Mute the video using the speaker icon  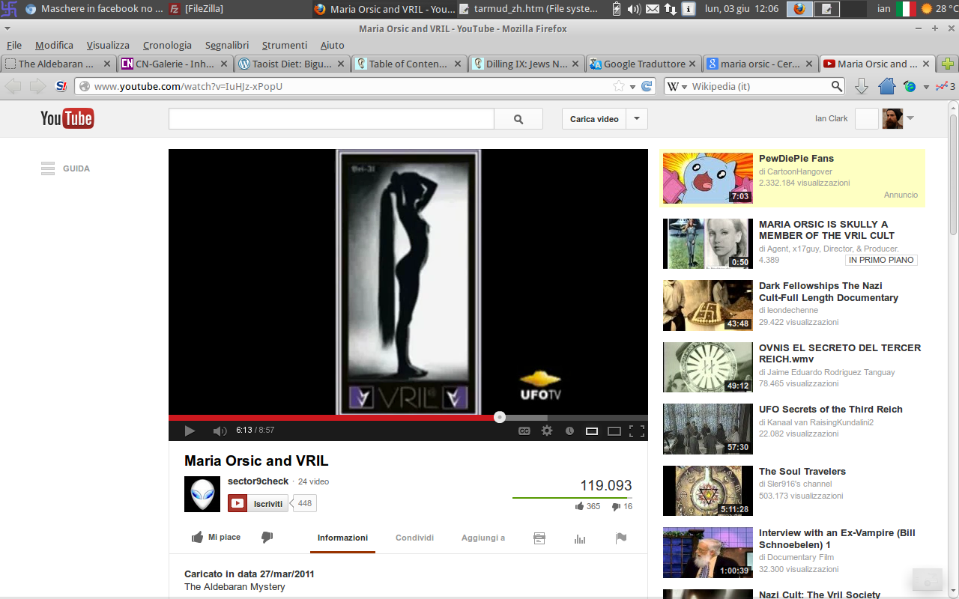pos(220,431)
